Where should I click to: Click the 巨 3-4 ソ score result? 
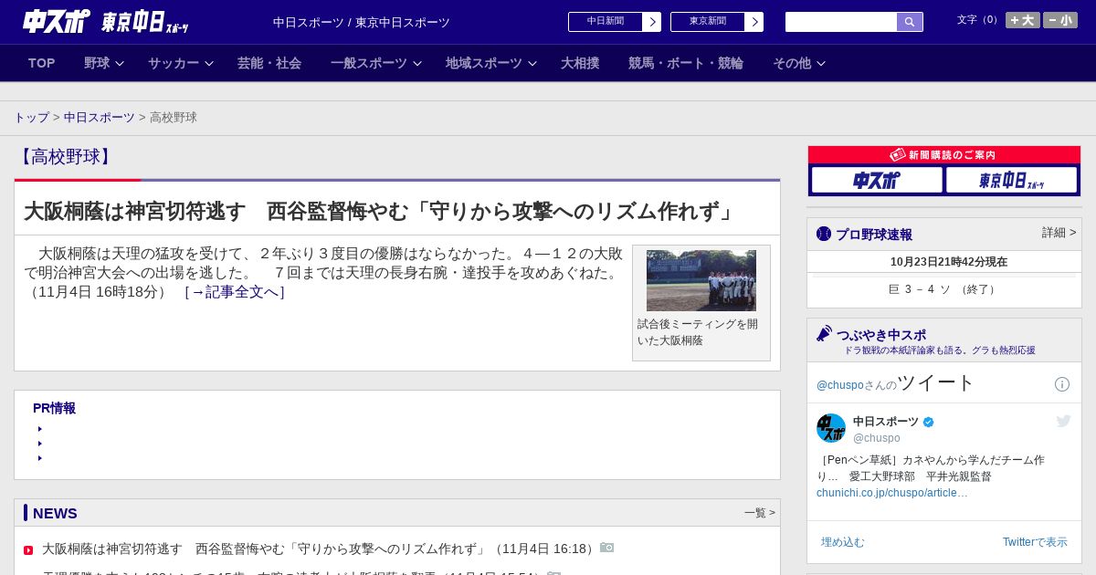(944, 289)
